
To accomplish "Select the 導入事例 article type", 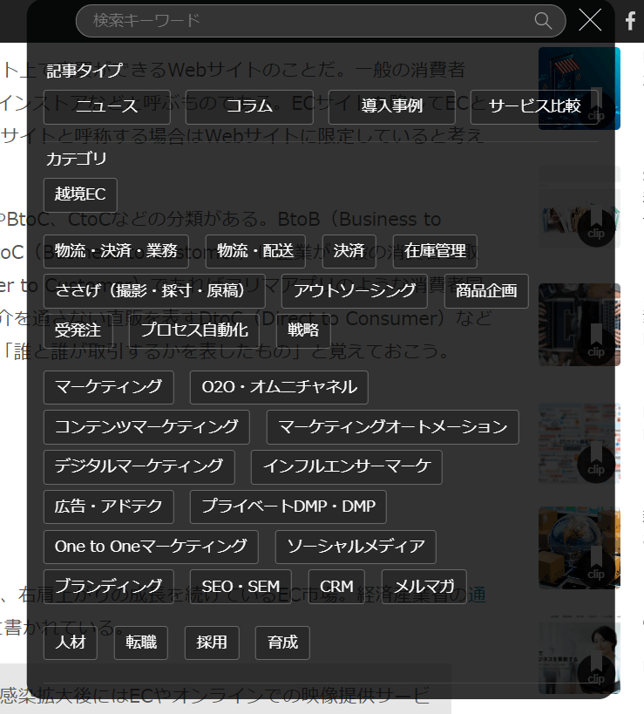I will 391,106.
